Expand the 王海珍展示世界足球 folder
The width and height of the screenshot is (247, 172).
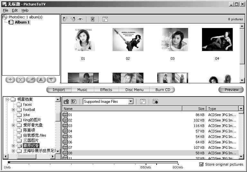(13, 151)
